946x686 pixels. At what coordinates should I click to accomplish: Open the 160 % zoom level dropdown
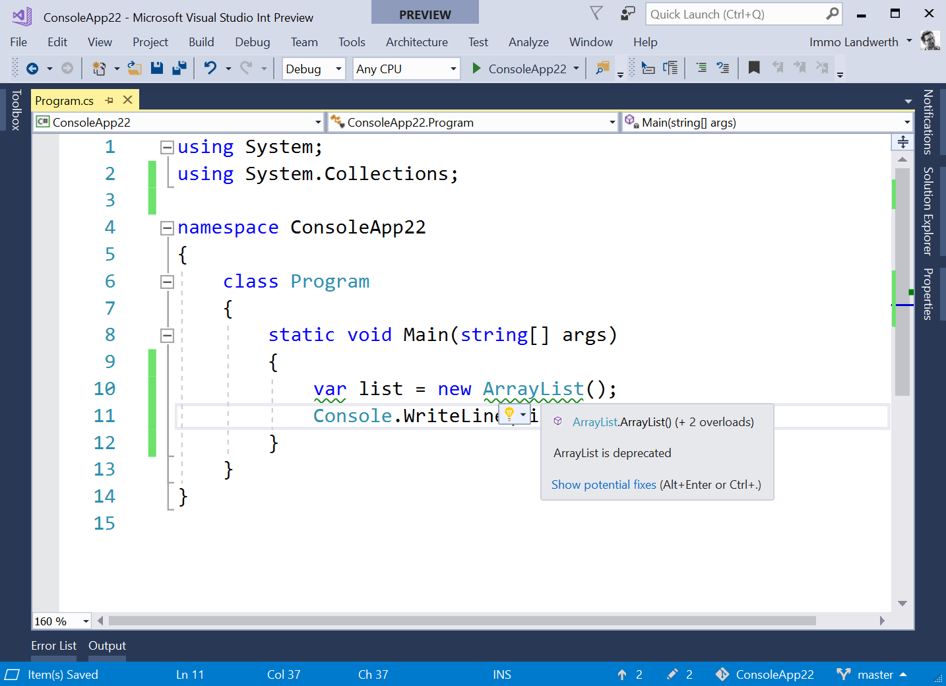[62, 621]
